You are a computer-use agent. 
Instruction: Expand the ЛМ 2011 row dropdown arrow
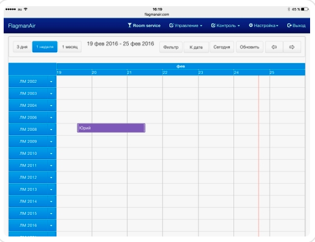tap(51, 165)
